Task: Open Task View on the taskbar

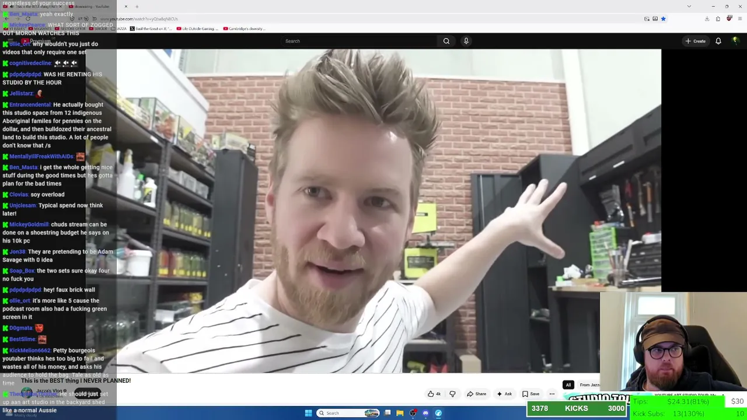Action: coord(388,413)
